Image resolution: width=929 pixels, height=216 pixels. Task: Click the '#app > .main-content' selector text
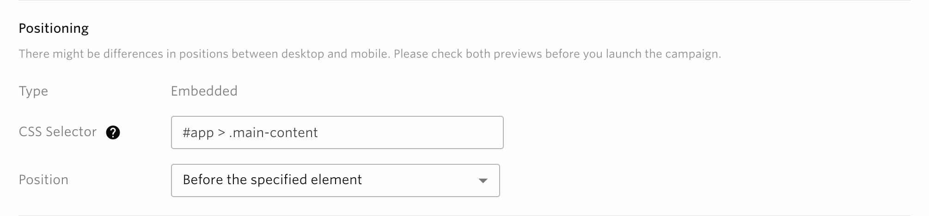point(250,133)
